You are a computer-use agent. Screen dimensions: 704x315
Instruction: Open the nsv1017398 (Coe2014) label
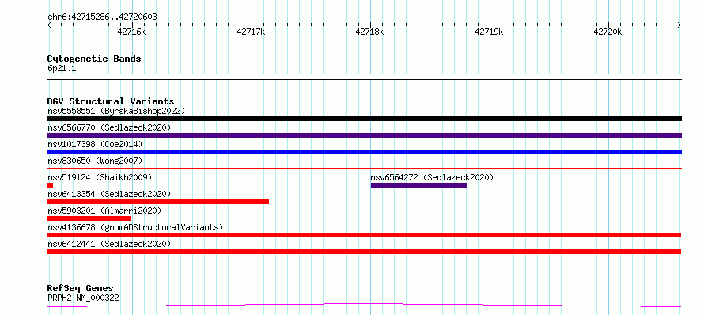95,144
